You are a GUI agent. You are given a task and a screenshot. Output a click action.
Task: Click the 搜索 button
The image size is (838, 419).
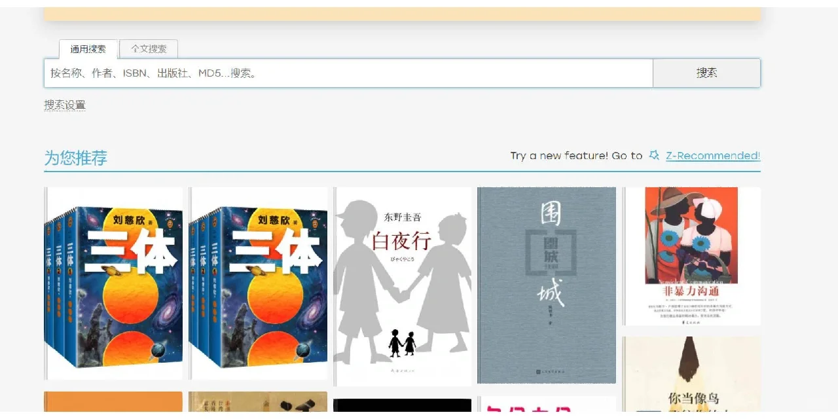click(706, 73)
